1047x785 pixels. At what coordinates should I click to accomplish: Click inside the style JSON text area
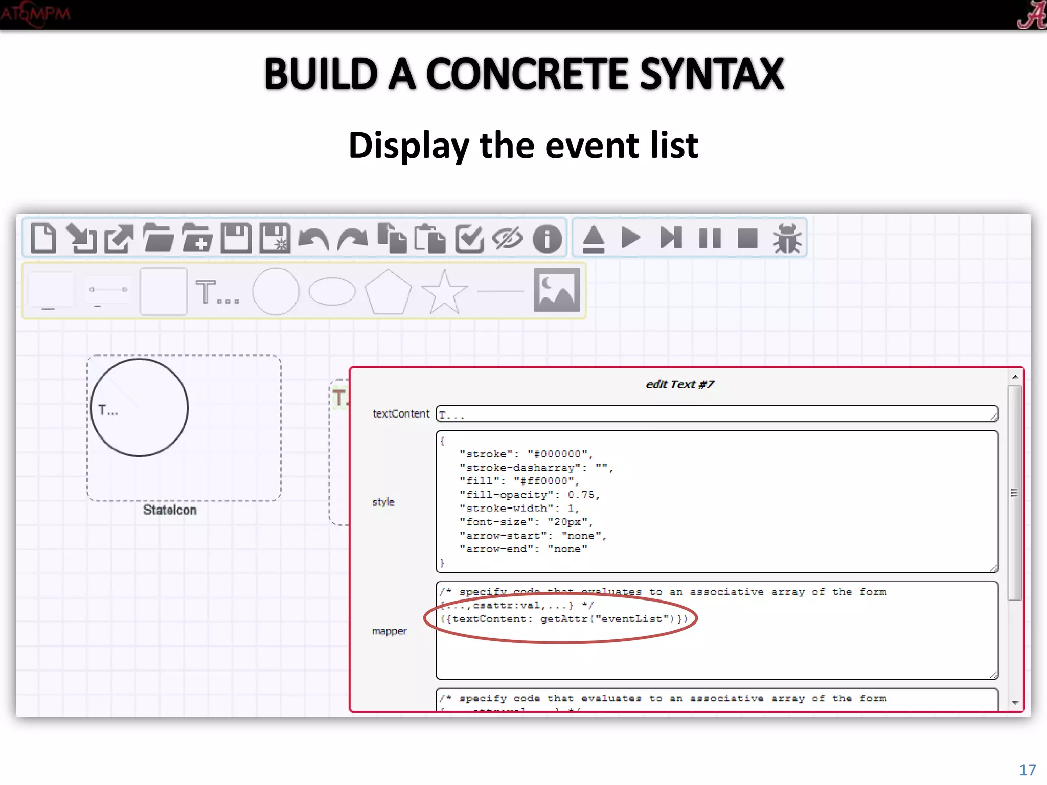pyautogui.click(x=717, y=501)
